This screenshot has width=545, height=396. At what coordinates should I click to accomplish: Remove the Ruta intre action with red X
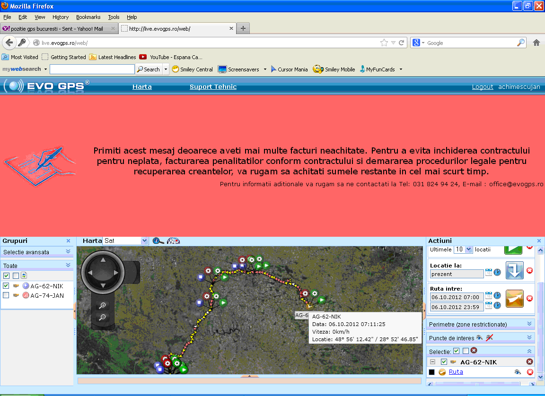tap(529, 299)
